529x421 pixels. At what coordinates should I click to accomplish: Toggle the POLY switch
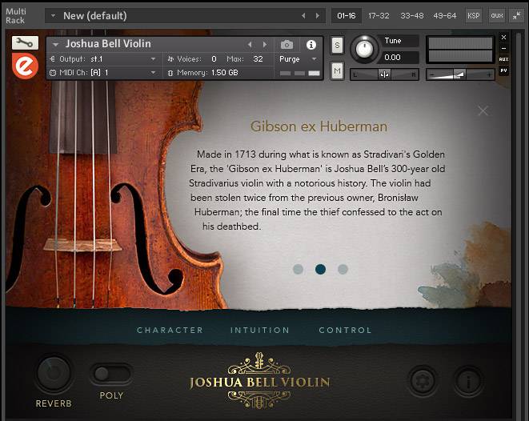click(x=111, y=373)
